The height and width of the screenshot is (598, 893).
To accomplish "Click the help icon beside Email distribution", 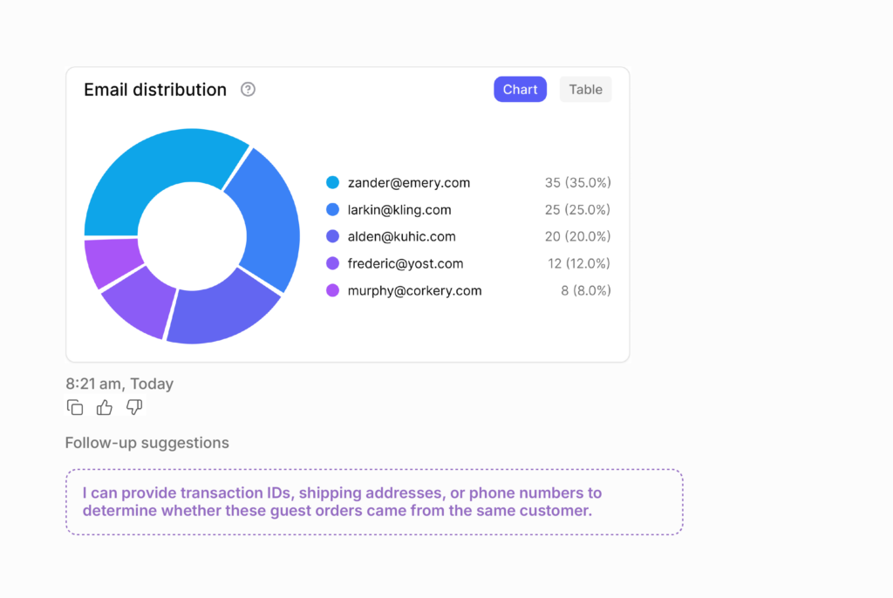I will pyautogui.click(x=248, y=89).
